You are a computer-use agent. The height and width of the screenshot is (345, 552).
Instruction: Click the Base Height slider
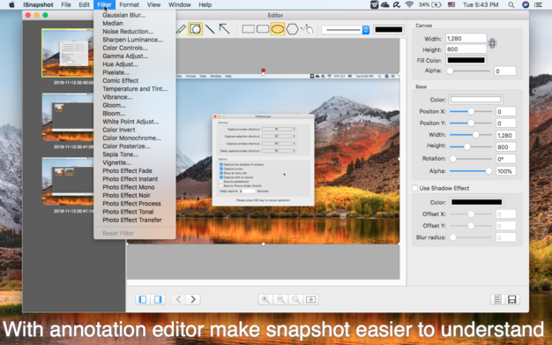[471, 146]
